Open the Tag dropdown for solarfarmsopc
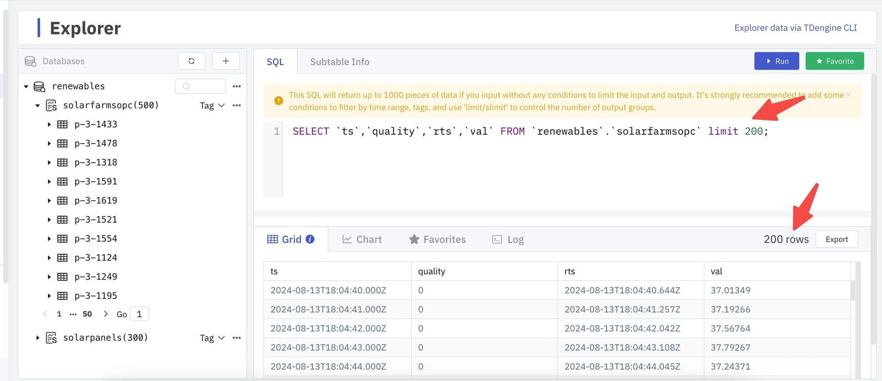 click(x=212, y=105)
